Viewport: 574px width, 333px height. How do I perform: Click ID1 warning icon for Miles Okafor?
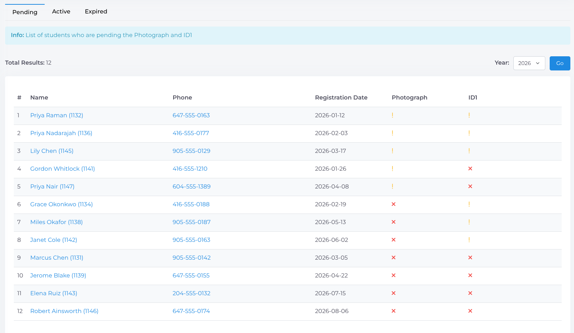pyautogui.click(x=469, y=222)
